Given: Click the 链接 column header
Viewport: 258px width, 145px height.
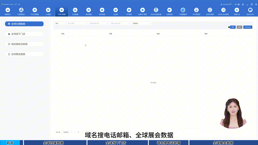Looking at the screenshot, I should coord(206,34).
